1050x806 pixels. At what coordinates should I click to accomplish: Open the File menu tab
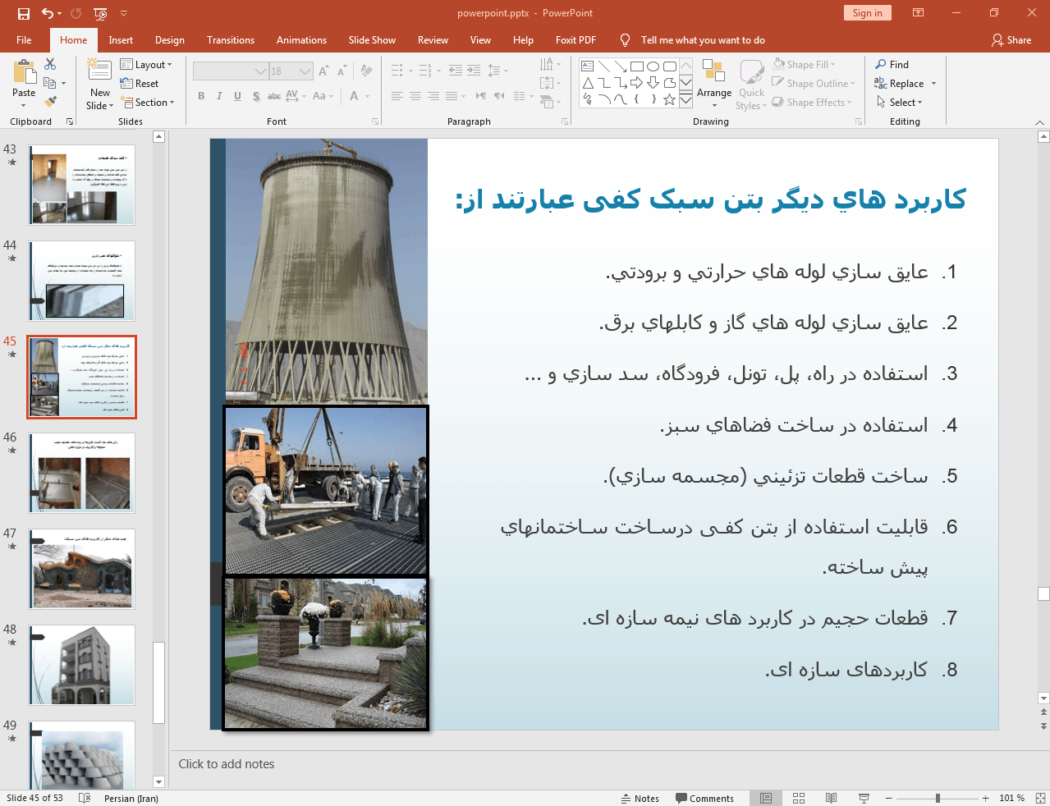[24, 39]
